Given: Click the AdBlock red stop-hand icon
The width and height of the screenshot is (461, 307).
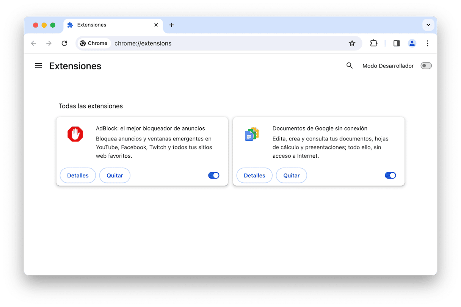Looking at the screenshot, I should (x=75, y=135).
